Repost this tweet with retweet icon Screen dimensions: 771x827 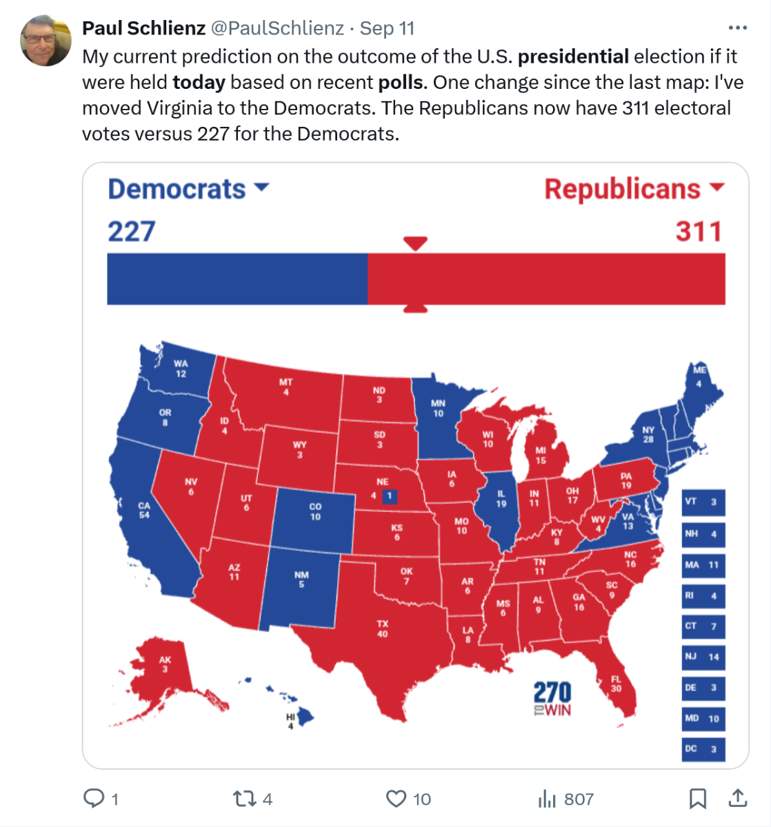[243, 798]
